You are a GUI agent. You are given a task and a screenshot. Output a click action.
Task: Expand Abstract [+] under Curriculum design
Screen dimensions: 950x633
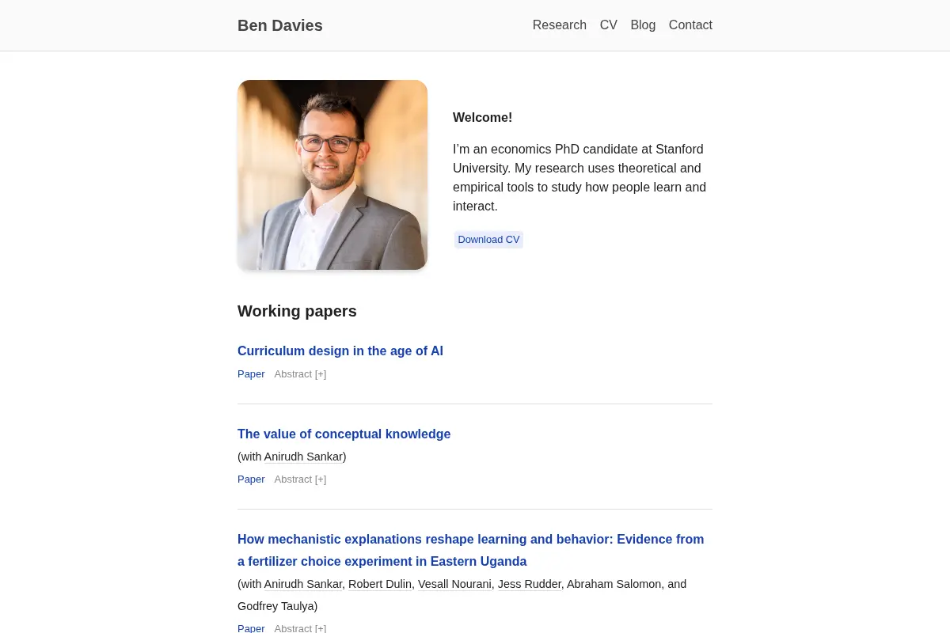point(300,374)
